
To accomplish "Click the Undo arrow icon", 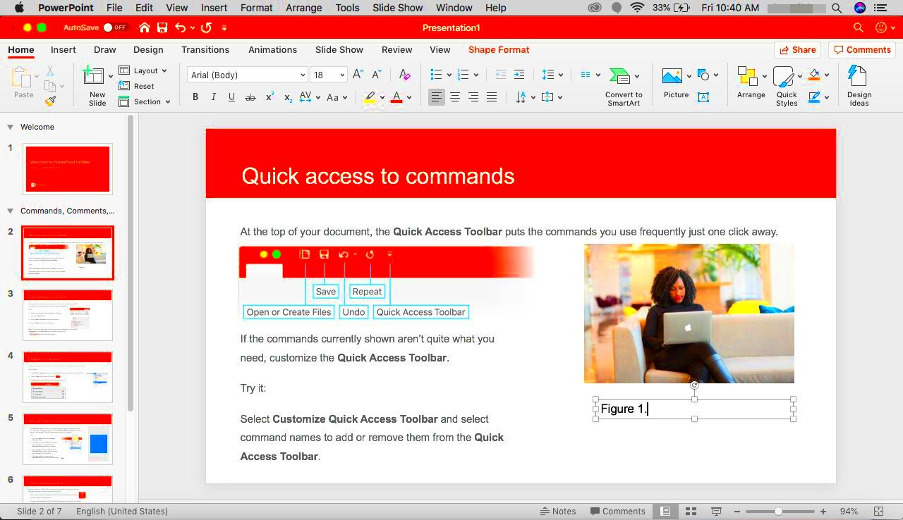I will point(181,27).
